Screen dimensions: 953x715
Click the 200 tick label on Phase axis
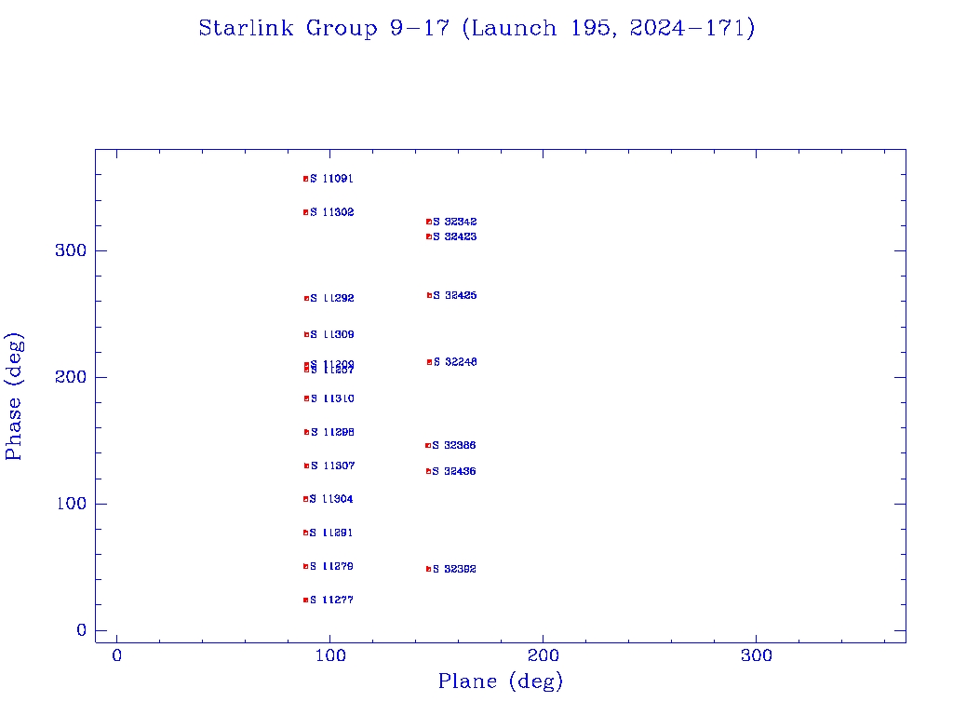[x=71, y=377]
